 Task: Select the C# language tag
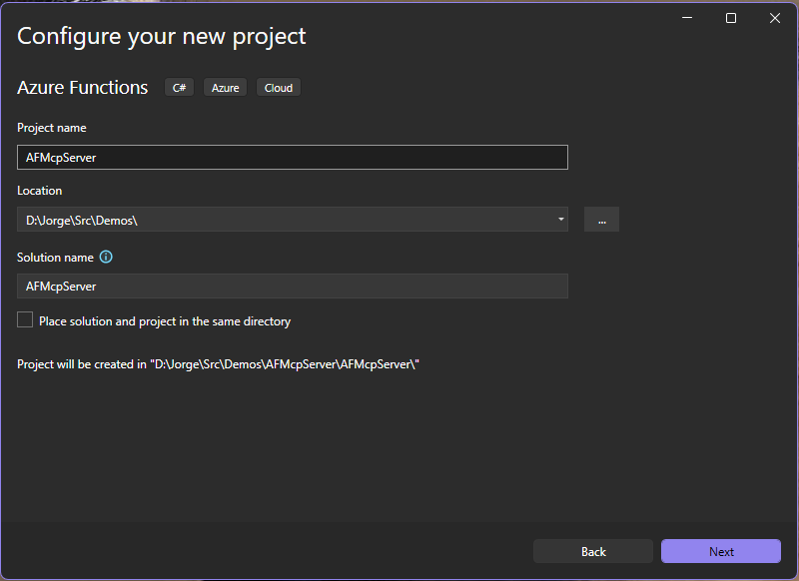(179, 87)
